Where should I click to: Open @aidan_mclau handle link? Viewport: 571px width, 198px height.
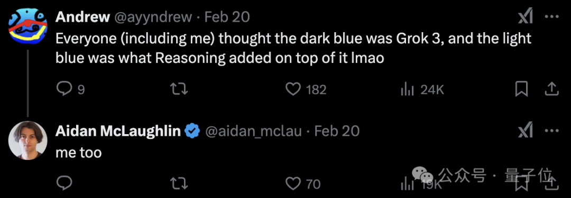[x=253, y=131]
